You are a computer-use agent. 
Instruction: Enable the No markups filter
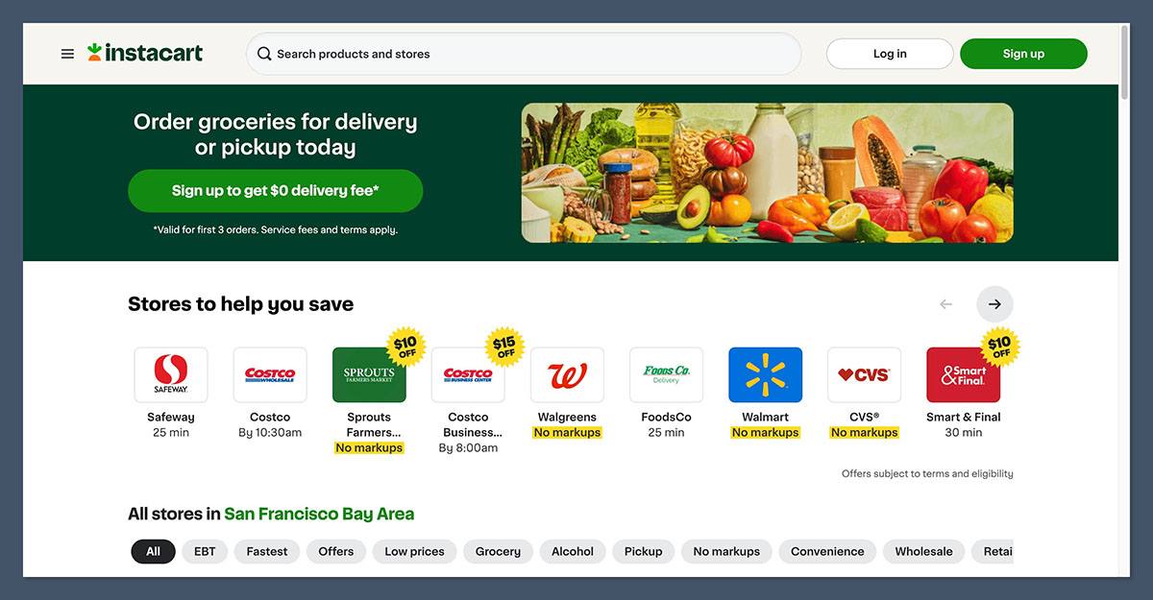click(x=726, y=551)
